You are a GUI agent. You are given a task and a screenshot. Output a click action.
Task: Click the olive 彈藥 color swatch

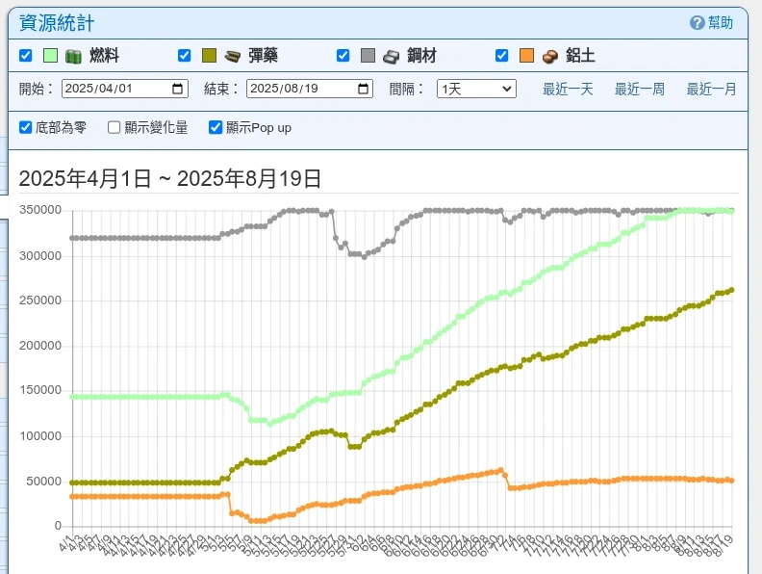click(209, 56)
